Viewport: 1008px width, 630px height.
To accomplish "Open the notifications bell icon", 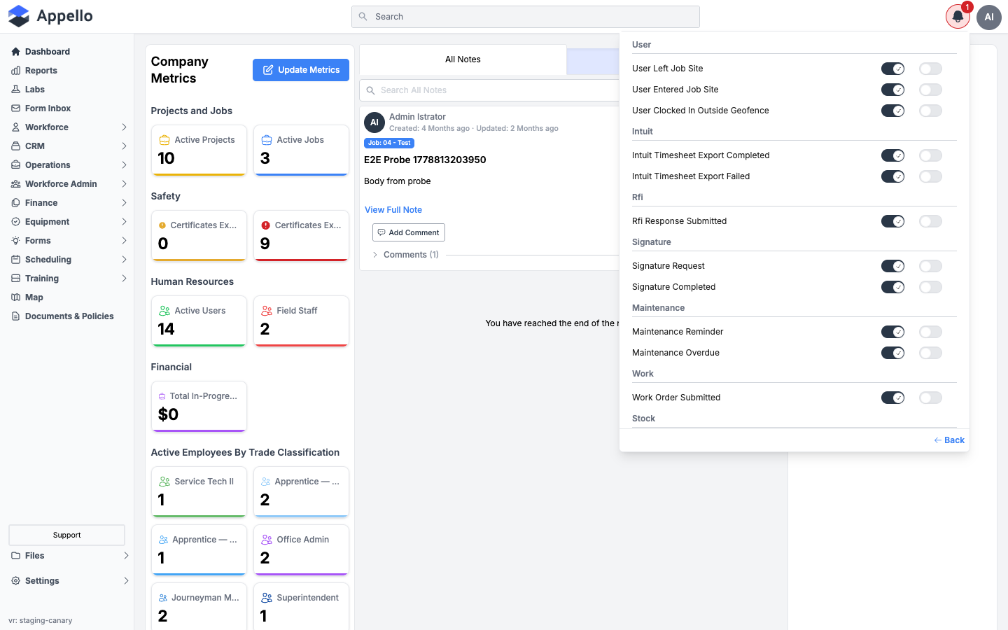I will coord(958,17).
